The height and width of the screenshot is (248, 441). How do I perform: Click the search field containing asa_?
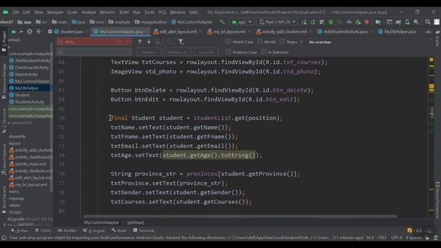pos(94,41)
